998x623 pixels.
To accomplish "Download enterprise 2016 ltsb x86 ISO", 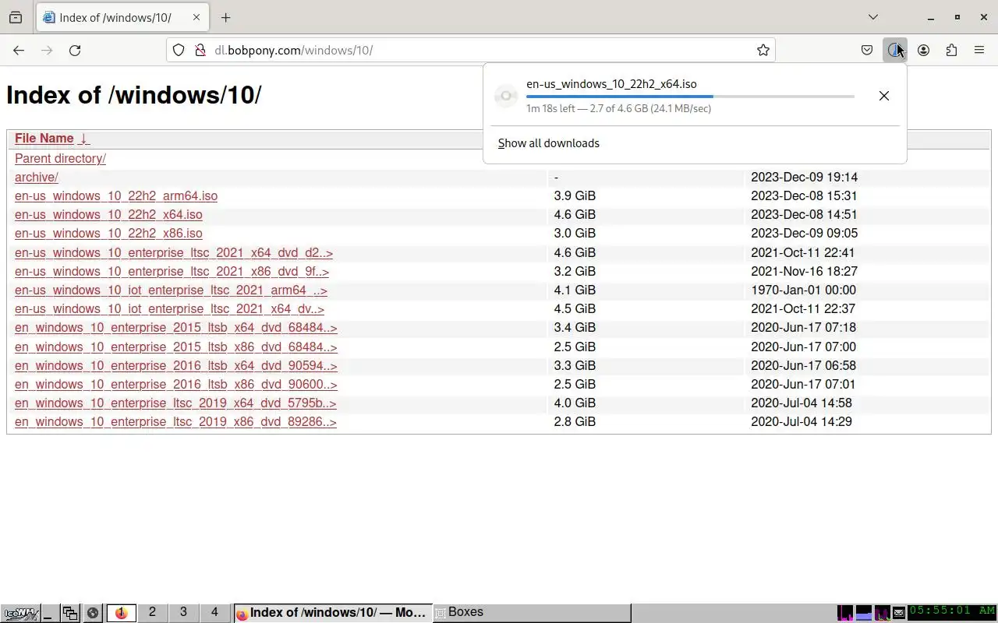I will (x=176, y=385).
